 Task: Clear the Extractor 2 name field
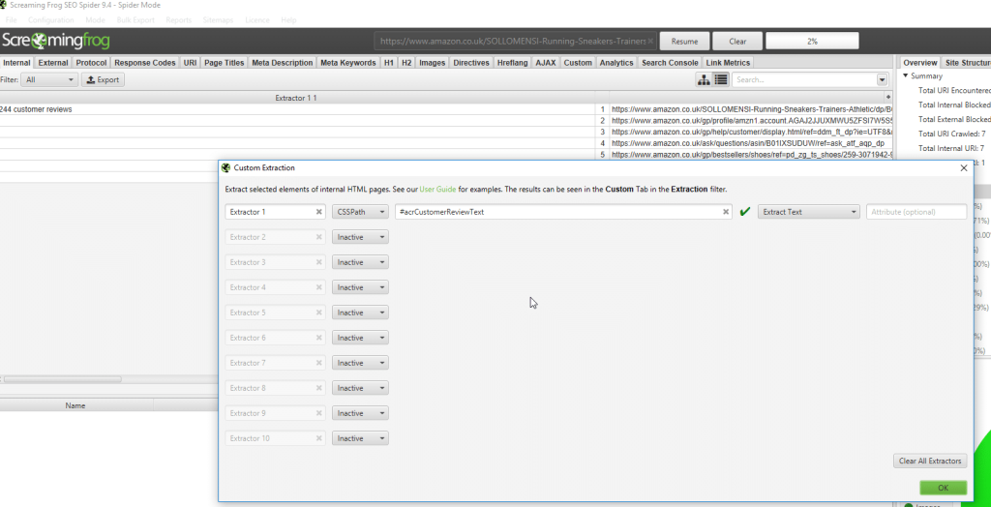318,237
